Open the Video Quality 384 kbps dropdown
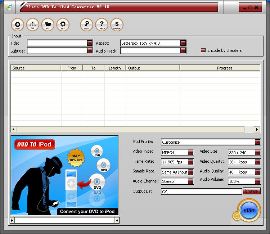The width and height of the screenshot is (270, 234). pyautogui.click(x=258, y=162)
